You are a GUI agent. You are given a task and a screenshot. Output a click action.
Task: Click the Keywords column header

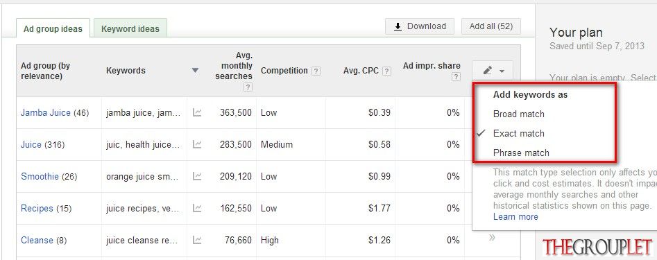tap(126, 71)
